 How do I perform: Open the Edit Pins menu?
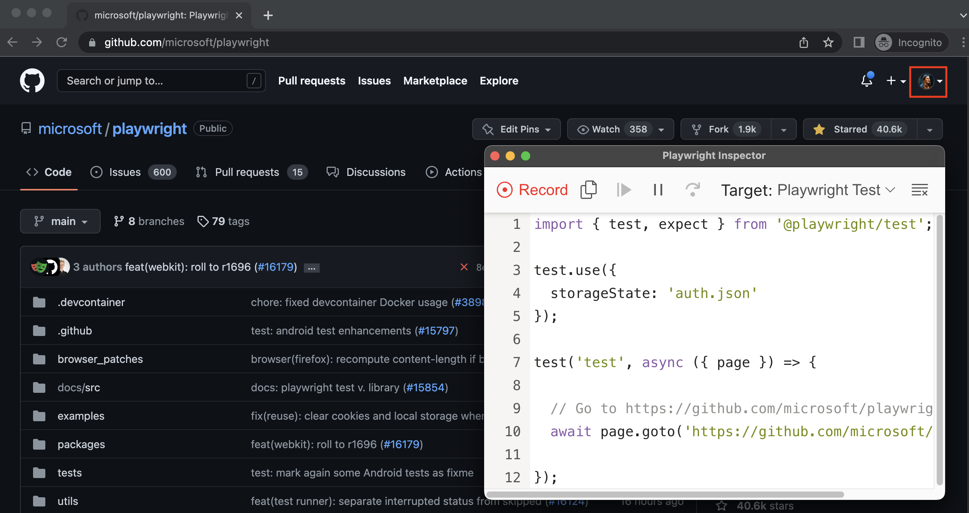click(x=516, y=129)
